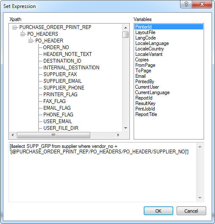Click expression box scroll down arrow
This screenshot has height=224, width=215.
[200, 198]
